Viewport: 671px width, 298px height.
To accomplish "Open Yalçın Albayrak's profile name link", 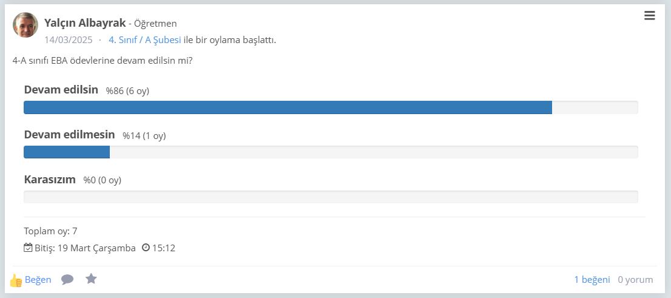I will pos(85,22).
